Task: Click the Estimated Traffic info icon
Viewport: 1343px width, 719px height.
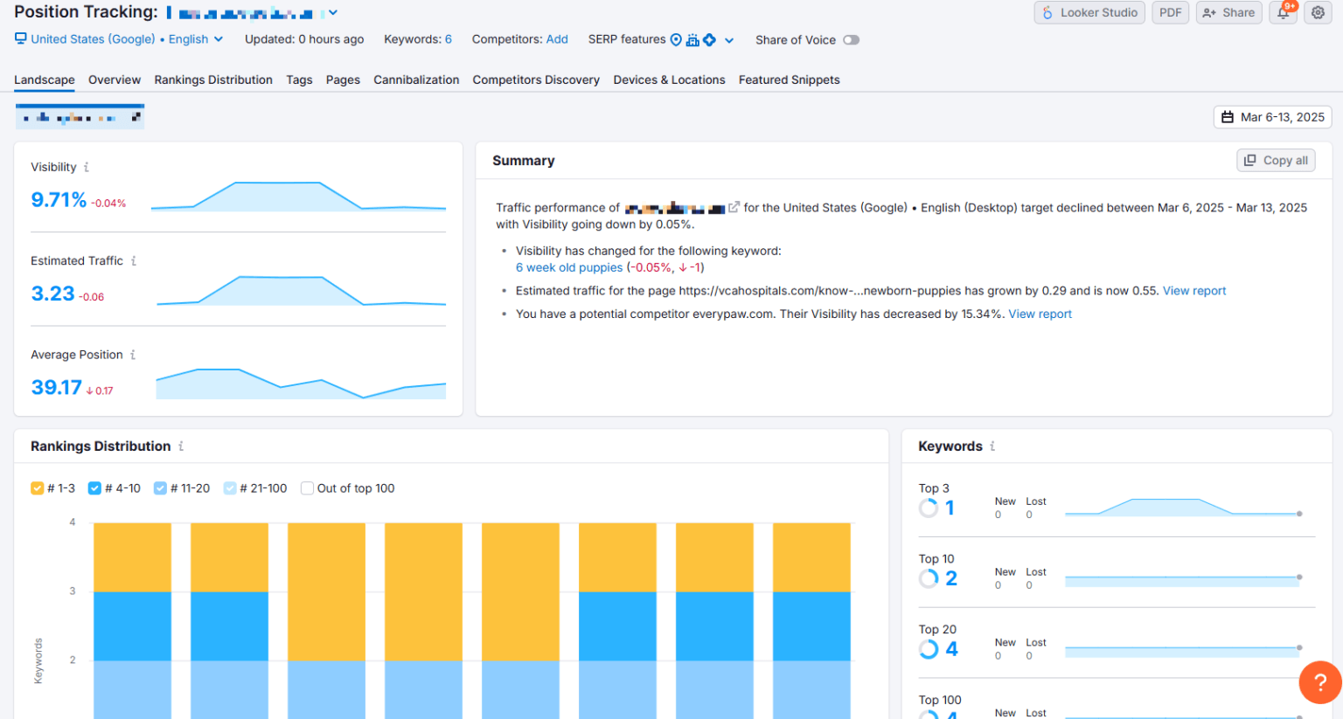Action: point(133,261)
